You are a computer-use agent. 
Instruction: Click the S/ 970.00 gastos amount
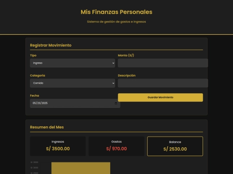pyautogui.click(x=116, y=149)
